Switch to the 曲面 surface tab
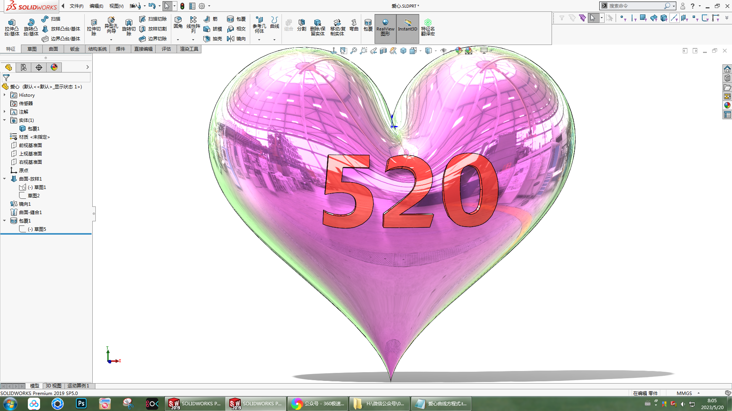Viewport: 732px width, 411px height. click(53, 49)
